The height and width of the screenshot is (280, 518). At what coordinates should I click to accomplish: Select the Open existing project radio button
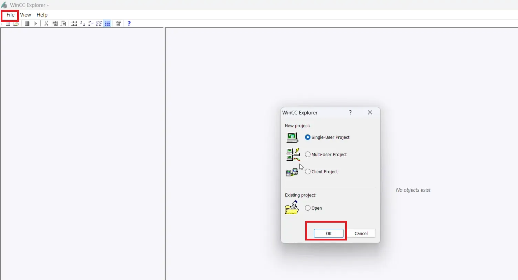click(x=308, y=208)
